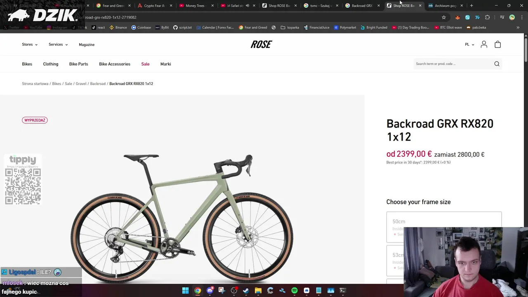The image size is (528, 297).
Task: Open the MetaMask fox extension
Action: click(x=457, y=17)
